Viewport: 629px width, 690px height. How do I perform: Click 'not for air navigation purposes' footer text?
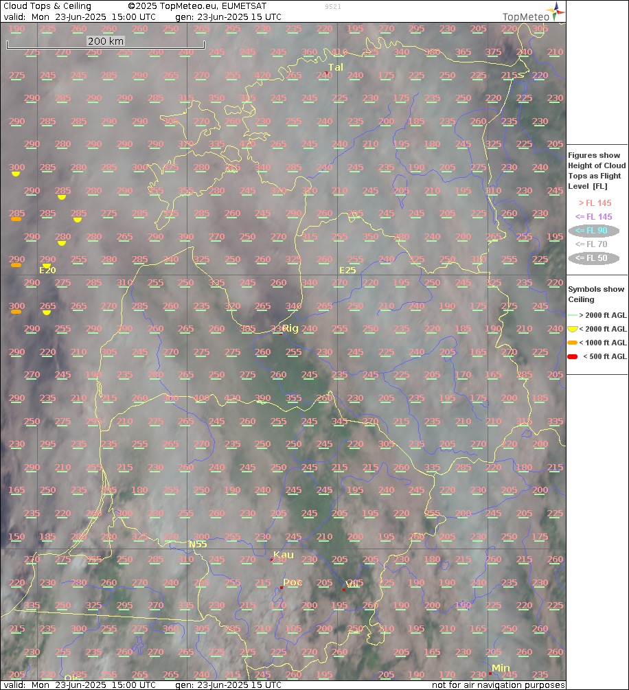(x=499, y=685)
